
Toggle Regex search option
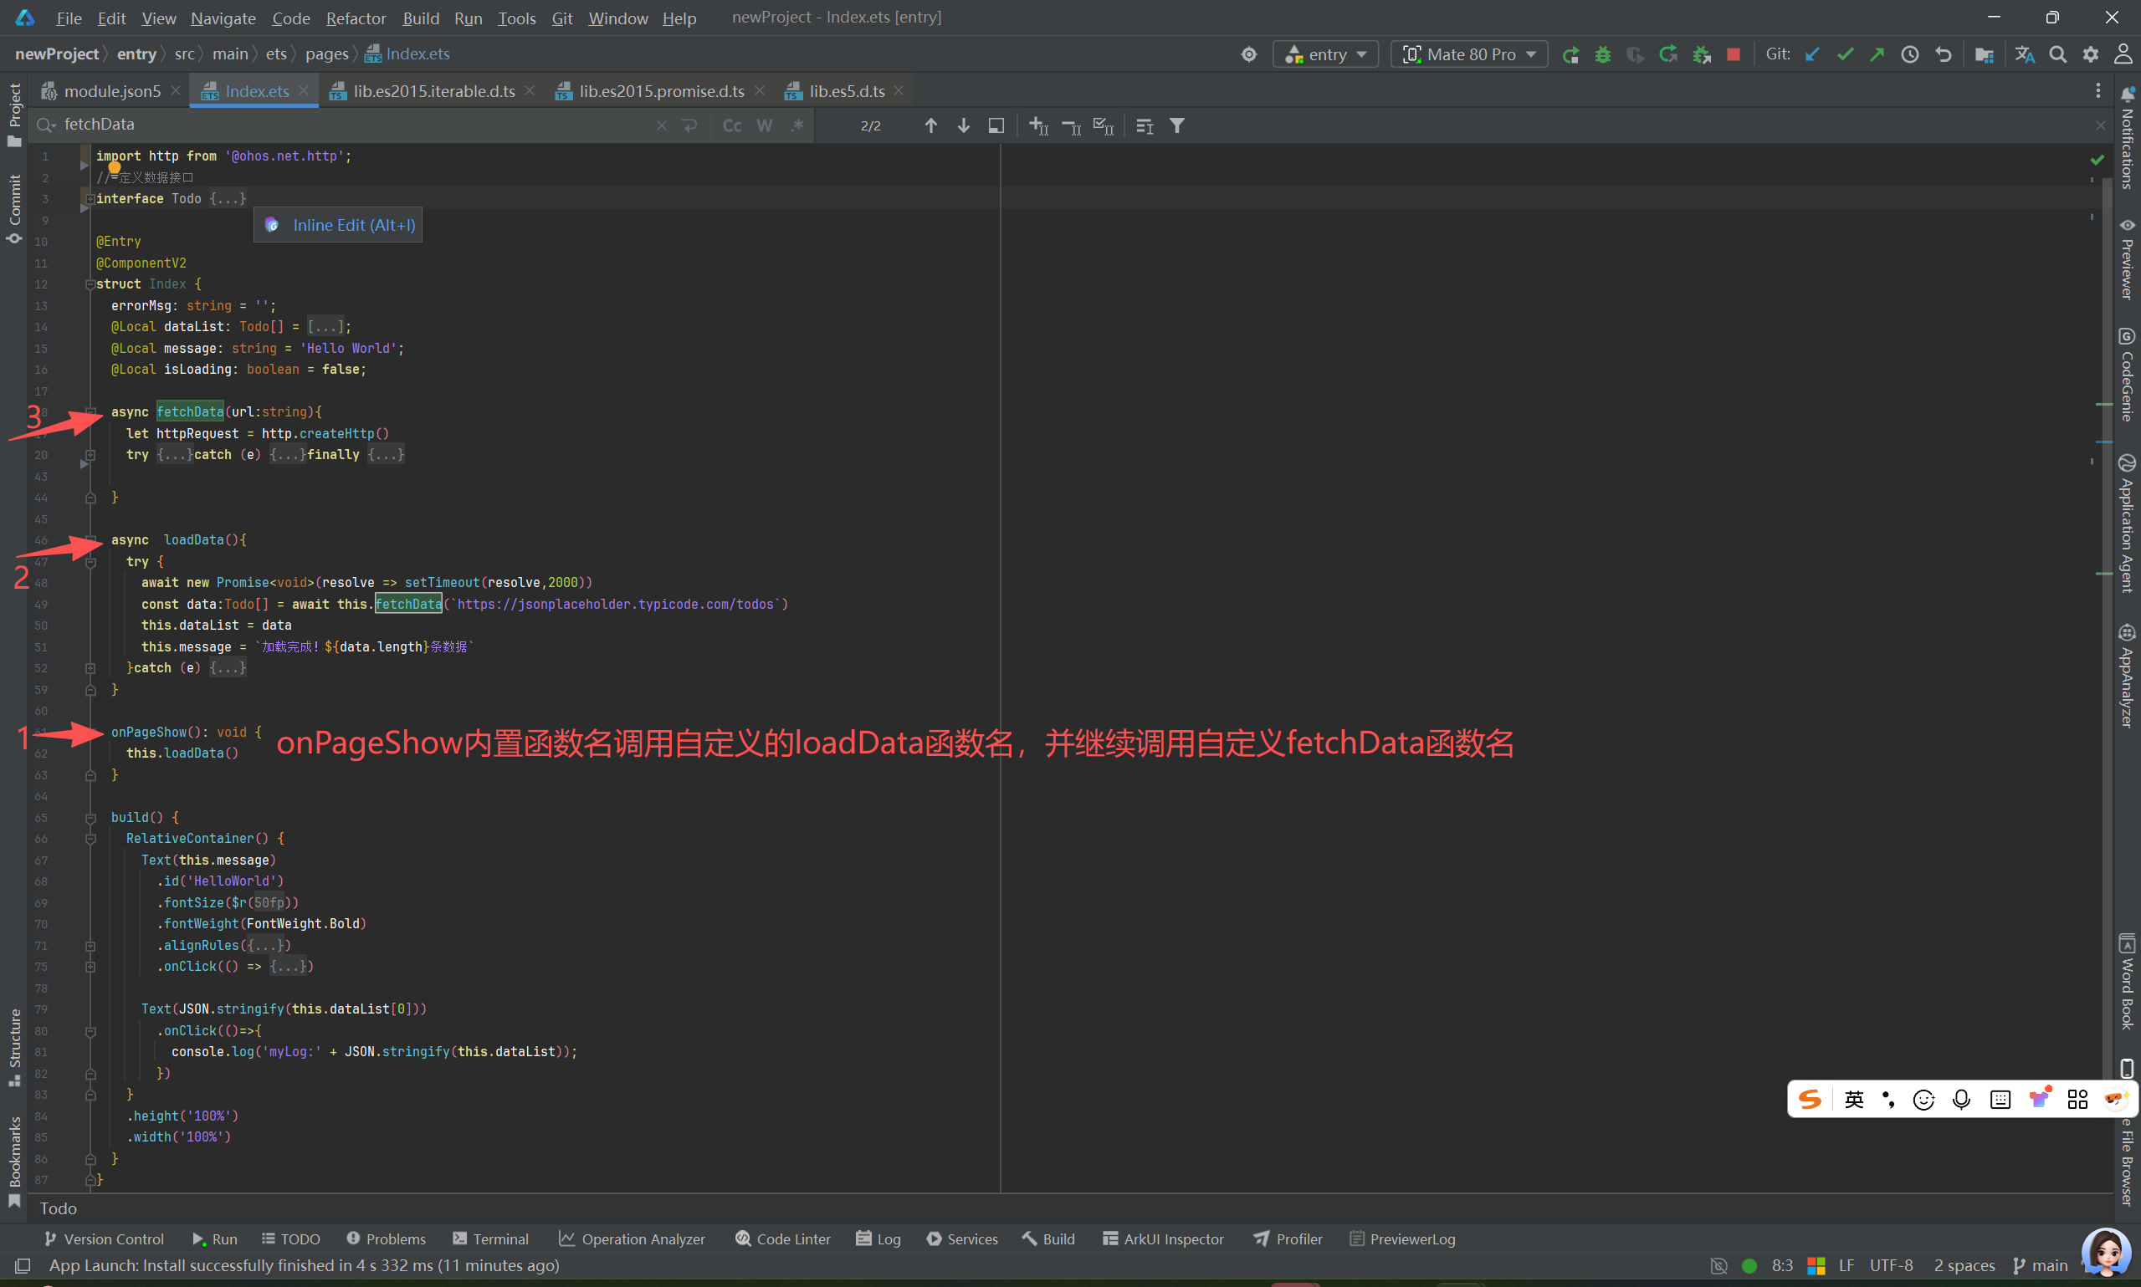(796, 126)
